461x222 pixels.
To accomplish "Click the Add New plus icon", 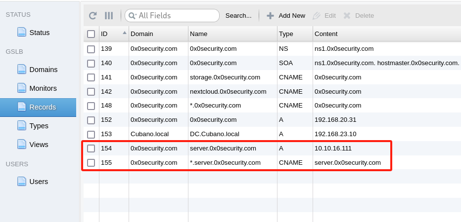I will tap(270, 16).
